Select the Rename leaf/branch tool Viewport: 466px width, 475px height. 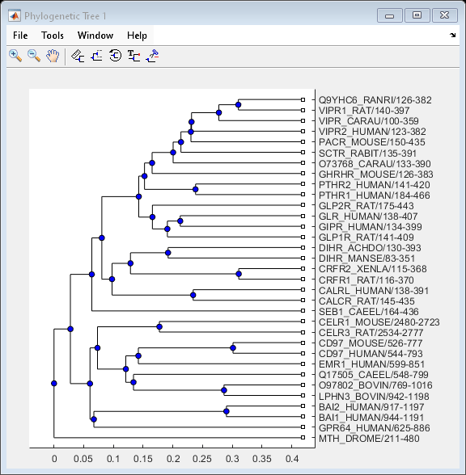click(133, 56)
